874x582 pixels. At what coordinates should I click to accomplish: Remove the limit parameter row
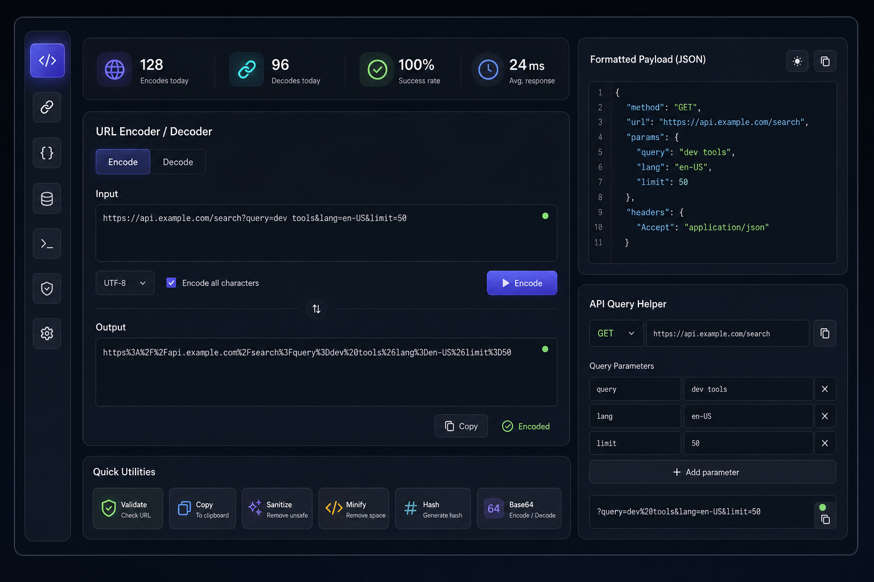tap(825, 443)
